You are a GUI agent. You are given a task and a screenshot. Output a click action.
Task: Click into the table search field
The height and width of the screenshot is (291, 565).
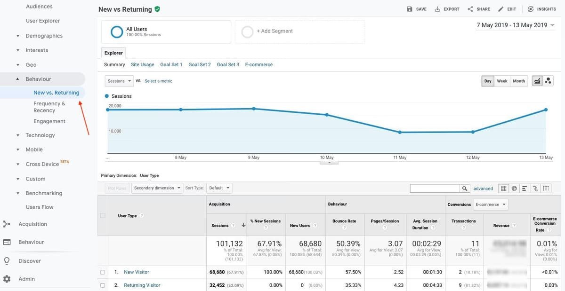pos(435,189)
